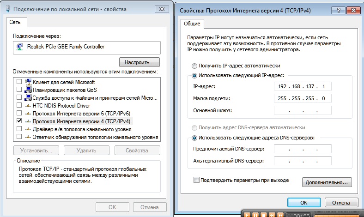
Task: Select the row 'Протокол Интернета версии 4 (TCP/IPv4)'
Action: [x=83, y=121]
